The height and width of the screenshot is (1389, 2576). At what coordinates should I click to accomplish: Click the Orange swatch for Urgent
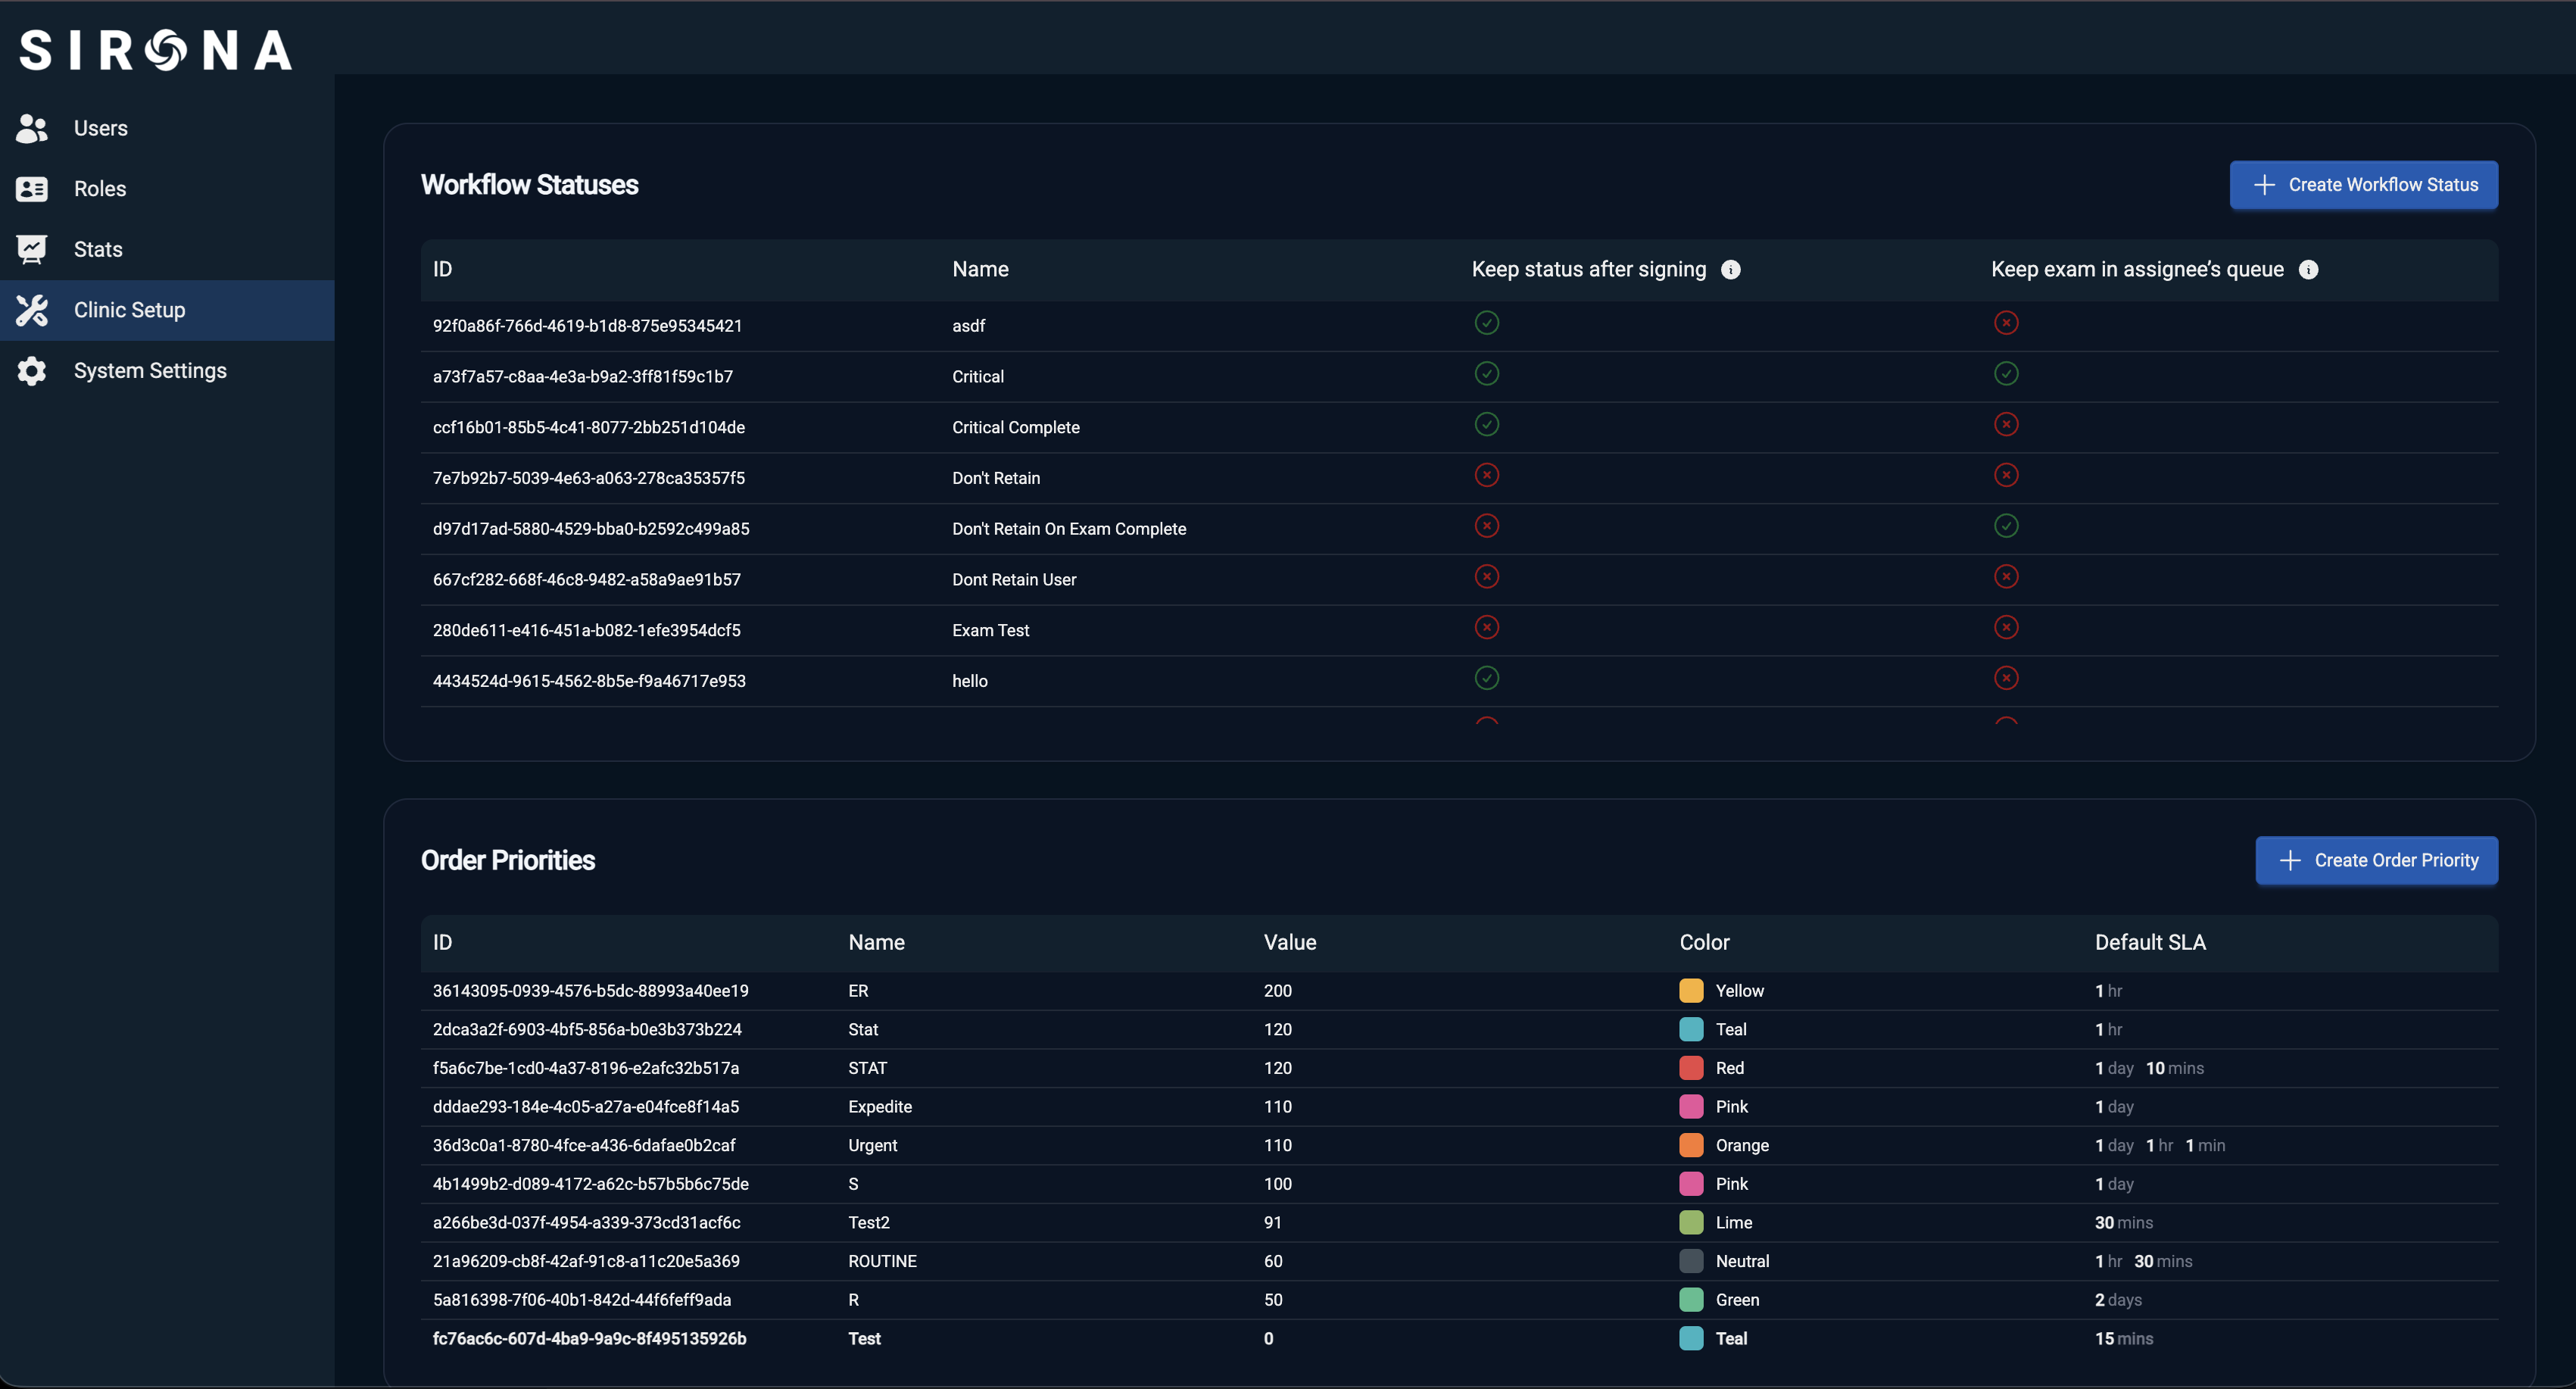pos(1692,1146)
